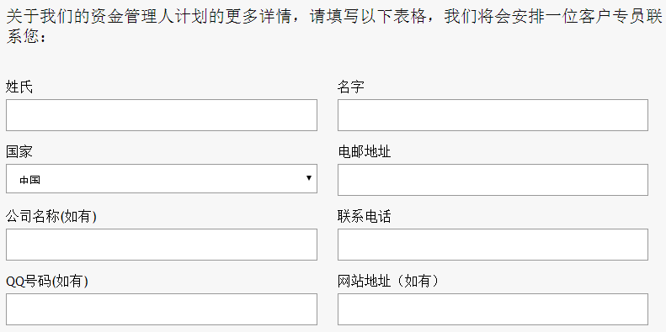Click the 名字 label above its field

pyautogui.click(x=351, y=87)
